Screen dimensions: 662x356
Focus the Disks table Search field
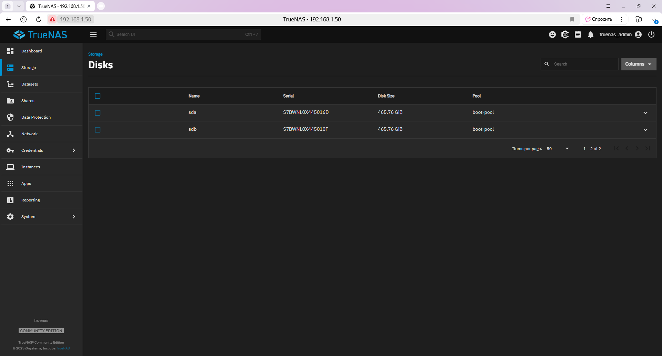(x=579, y=64)
